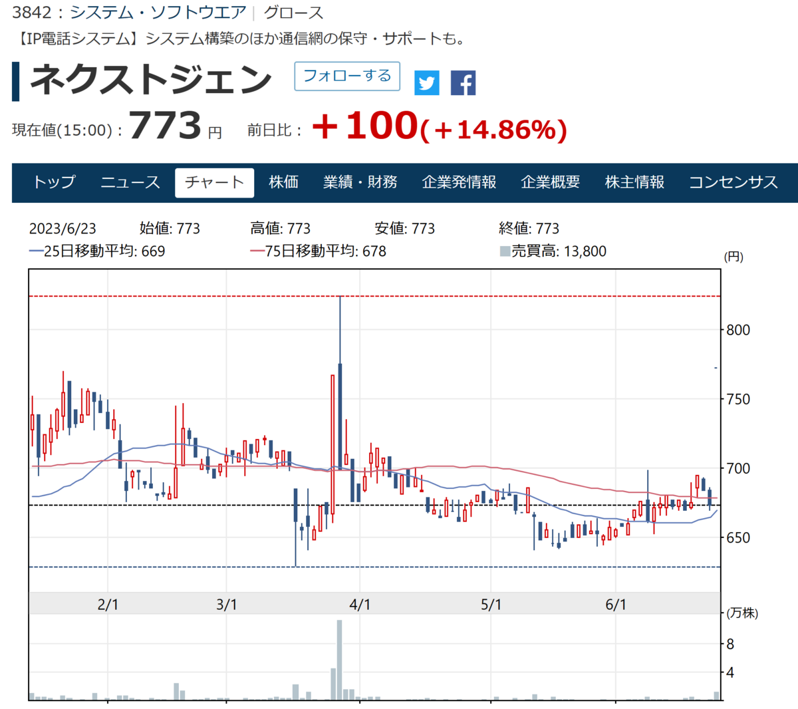The width and height of the screenshot is (798, 709).
Task: Click the 650 price axis label
Action: point(737,538)
